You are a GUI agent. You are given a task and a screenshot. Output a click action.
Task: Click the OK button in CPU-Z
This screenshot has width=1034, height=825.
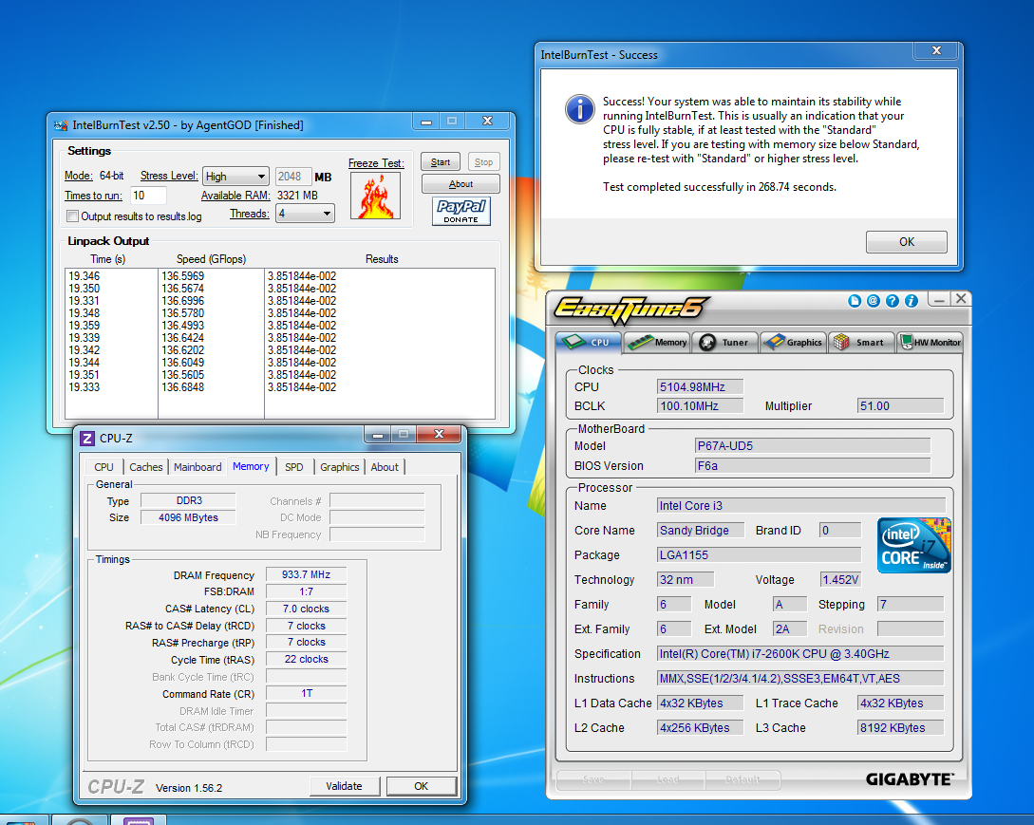(x=422, y=786)
